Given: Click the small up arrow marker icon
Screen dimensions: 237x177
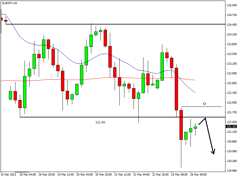Looking at the screenshot, I should [204, 104].
